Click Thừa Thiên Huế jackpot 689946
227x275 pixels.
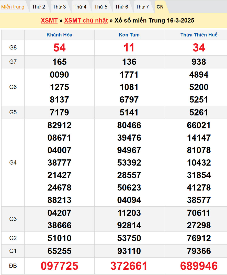pyautogui.click(x=199, y=266)
